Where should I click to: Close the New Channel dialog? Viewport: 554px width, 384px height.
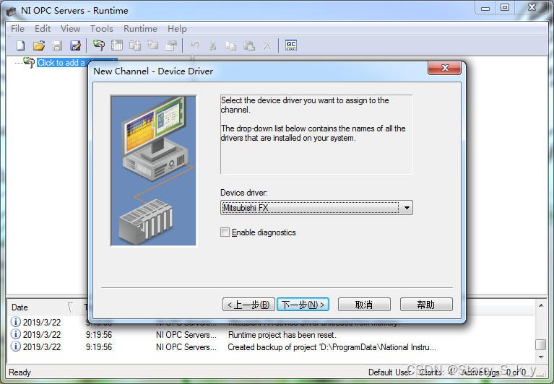click(x=444, y=68)
